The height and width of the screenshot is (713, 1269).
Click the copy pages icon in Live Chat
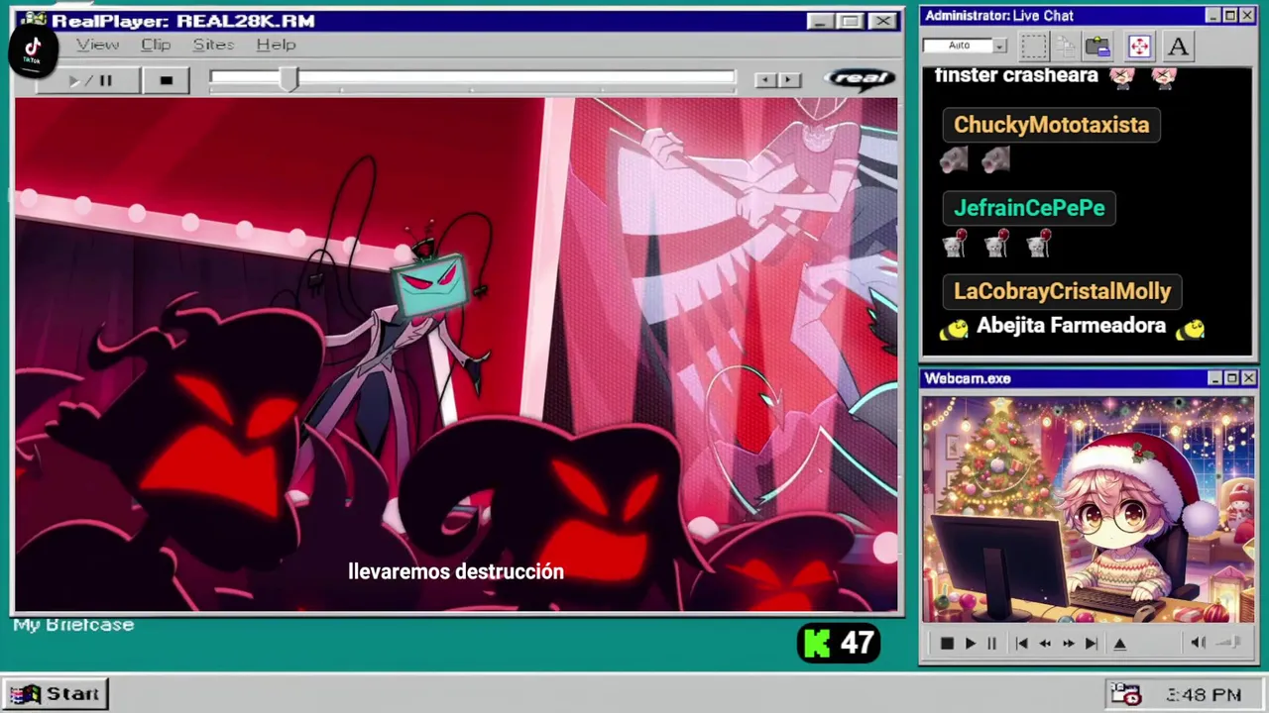pos(1066,46)
